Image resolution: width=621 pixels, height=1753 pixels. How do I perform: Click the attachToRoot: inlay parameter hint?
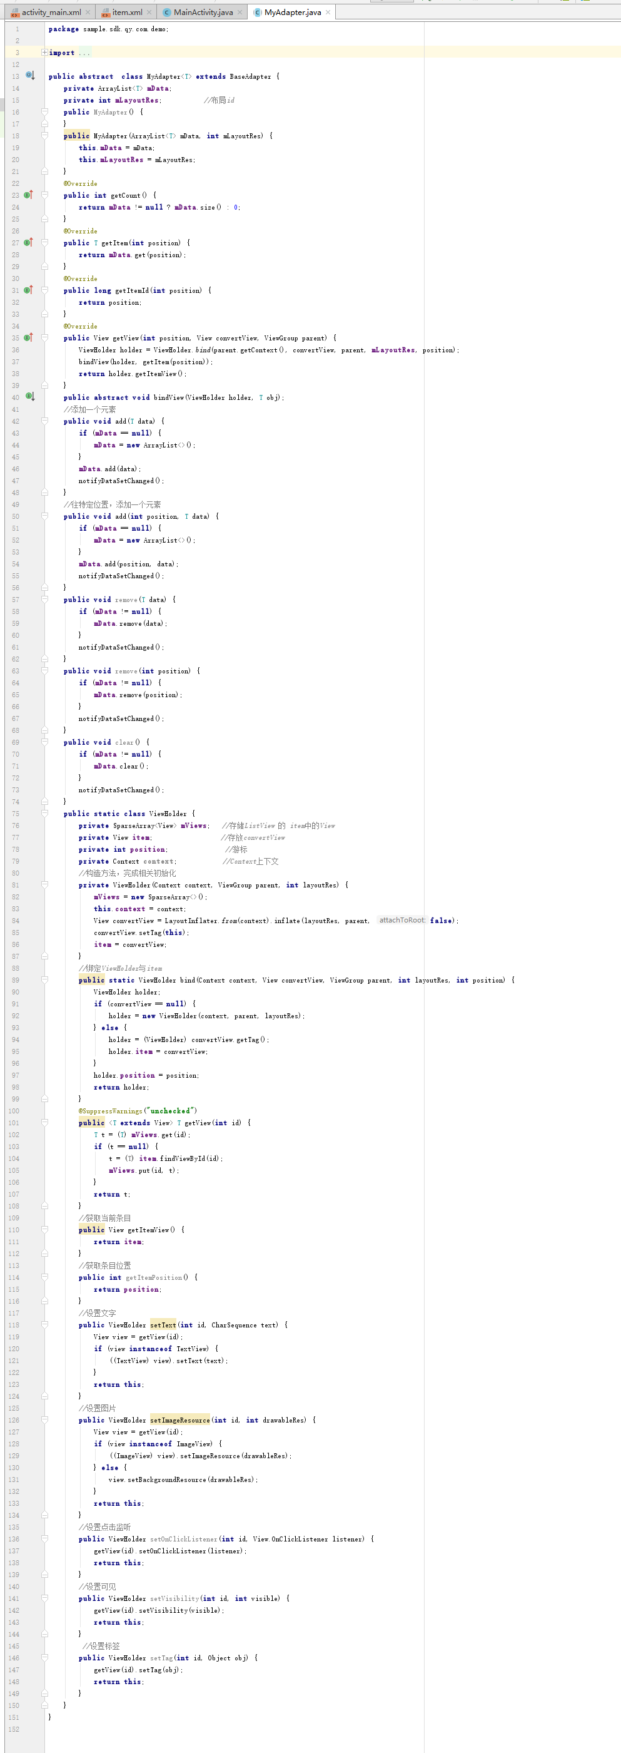[x=402, y=920]
